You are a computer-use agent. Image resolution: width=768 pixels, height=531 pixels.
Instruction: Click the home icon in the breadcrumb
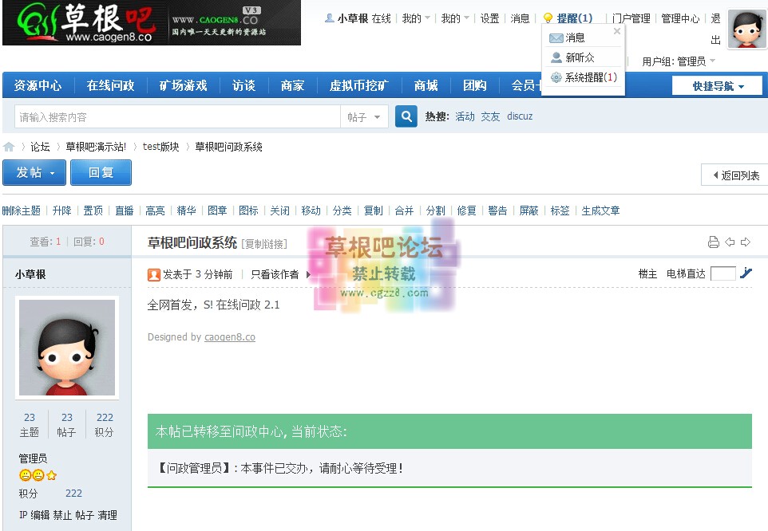tap(9, 146)
